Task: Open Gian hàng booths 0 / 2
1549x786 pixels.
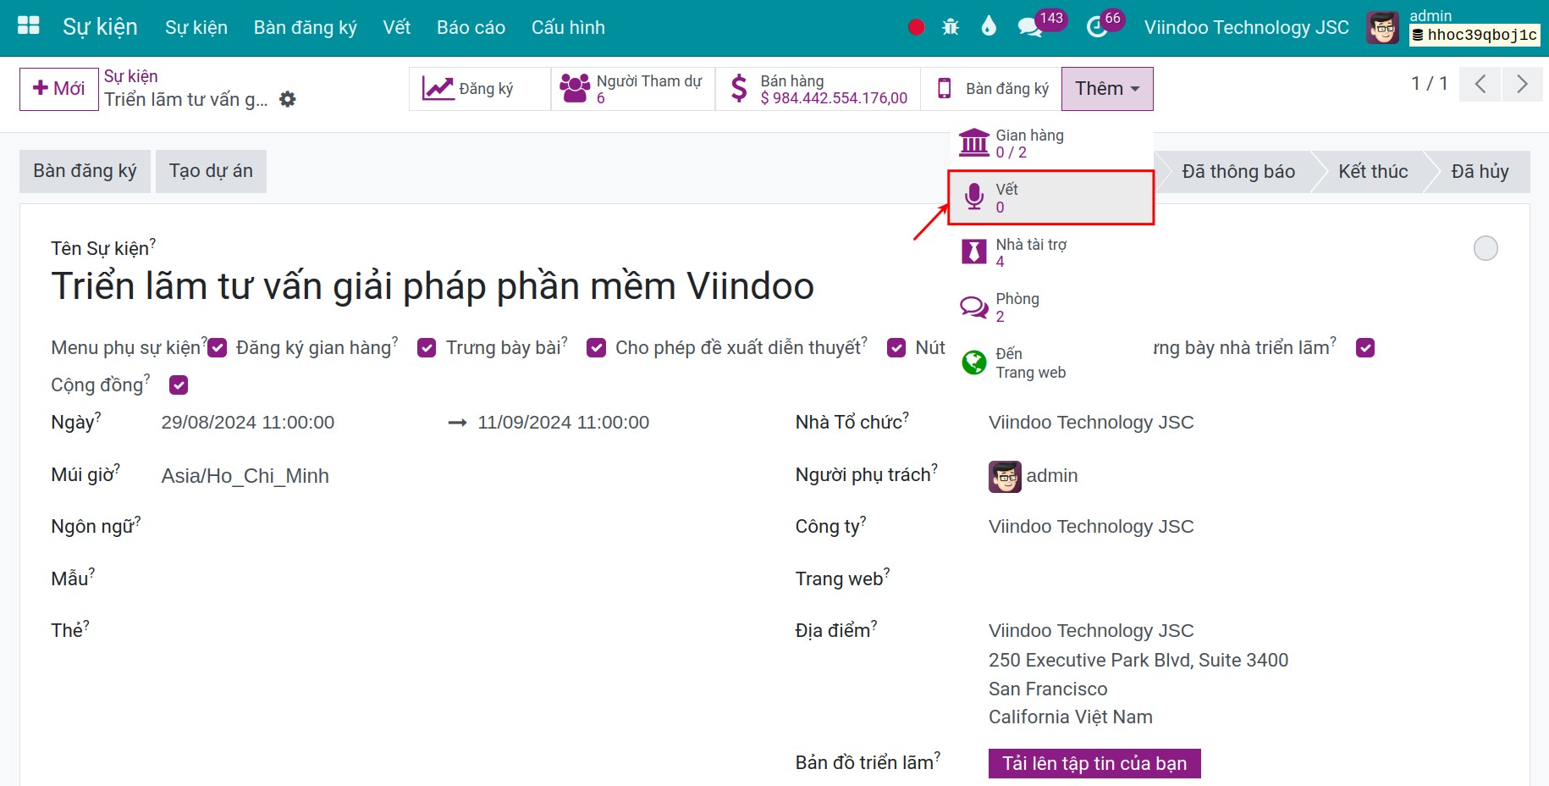Action: [x=1050, y=143]
